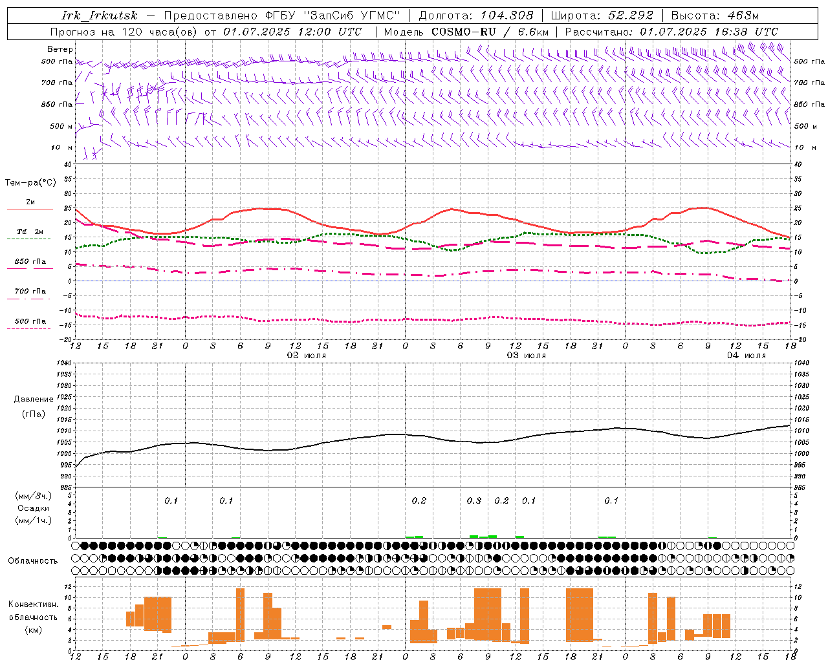Image resolution: width=828 pixels, height=662 pixels.
Task: Click the '(км)' unit under convective cloudiness
Action: [x=33, y=630]
